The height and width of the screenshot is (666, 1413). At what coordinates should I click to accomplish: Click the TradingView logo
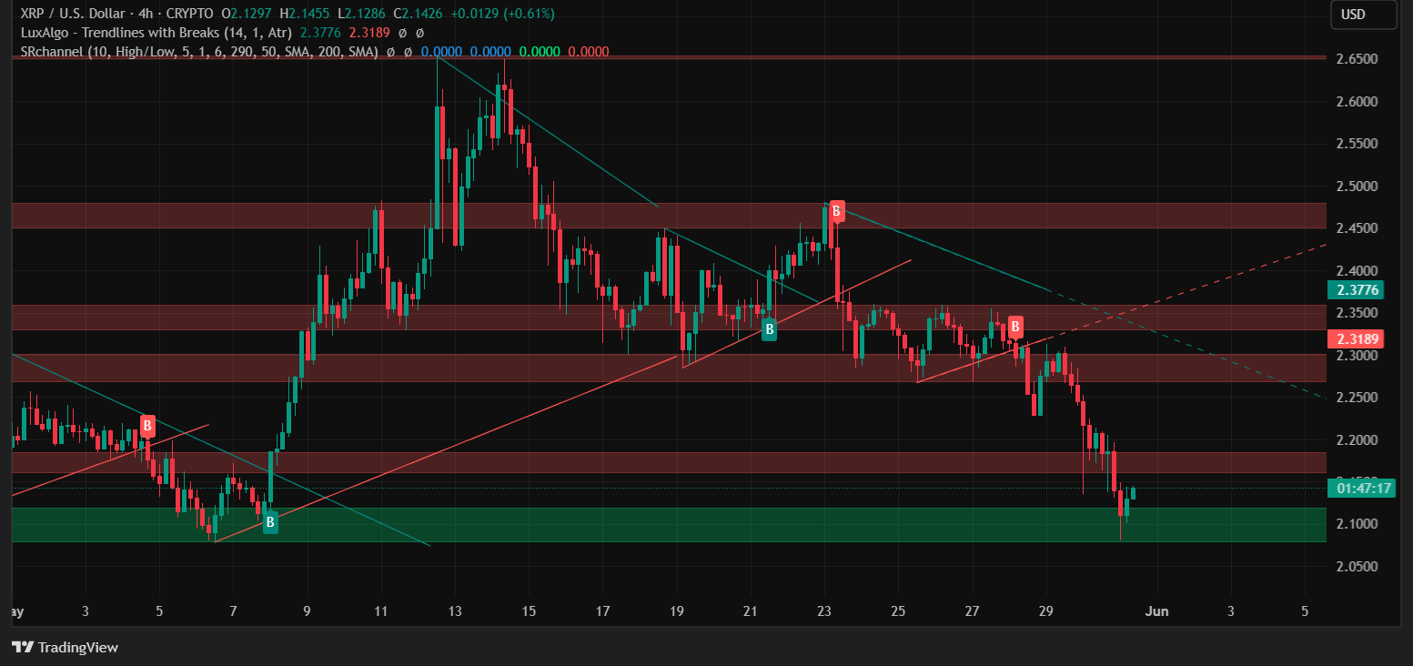point(65,648)
